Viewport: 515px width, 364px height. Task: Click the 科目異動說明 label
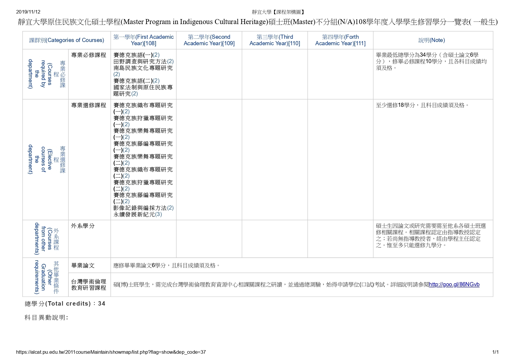[46, 318]
